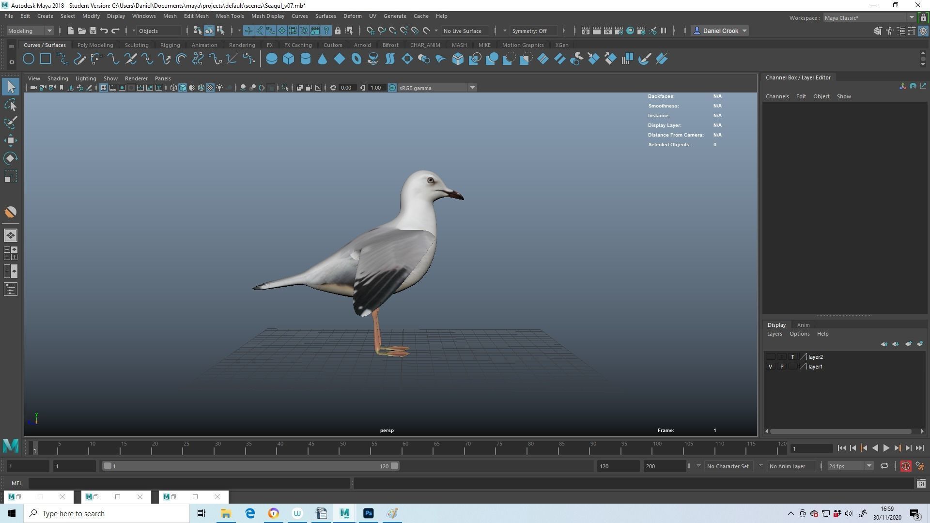The width and height of the screenshot is (930, 523).
Task: Click the Redo arrow icon
Action: [115, 31]
